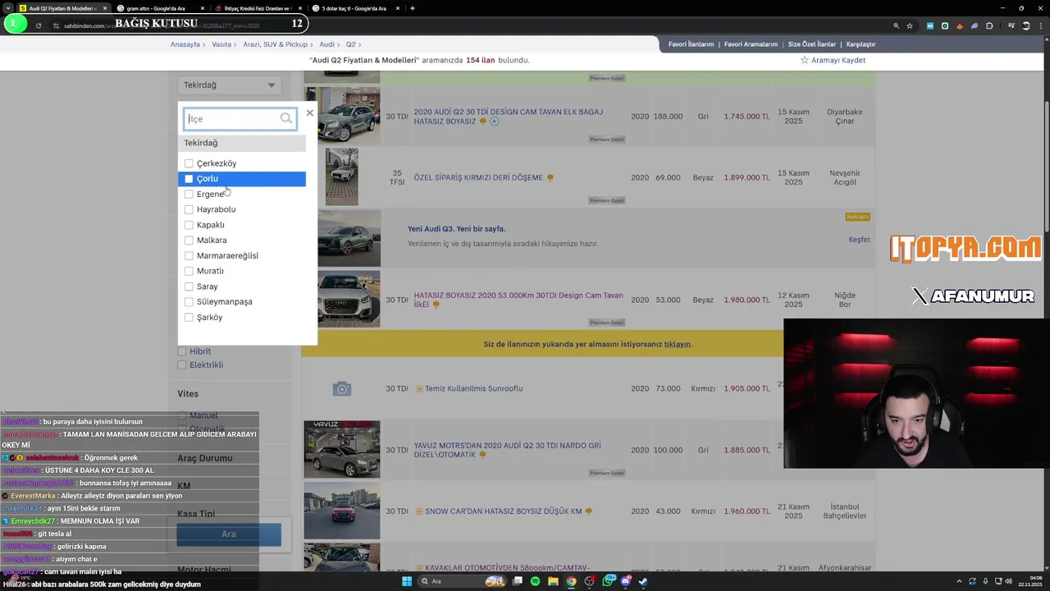Viewport: 1050px width, 591px height.
Task: Expand the Araç Durumu filter section
Action: tap(205, 458)
